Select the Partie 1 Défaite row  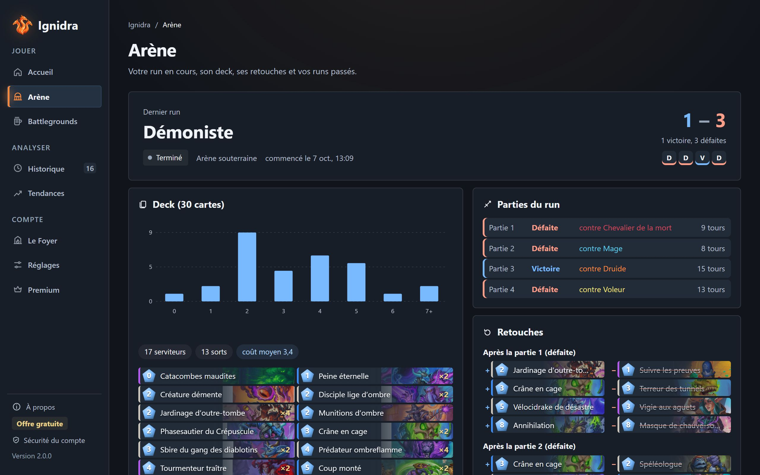coord(607,227)
